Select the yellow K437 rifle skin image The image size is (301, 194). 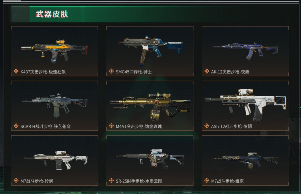tap(55, 51)
